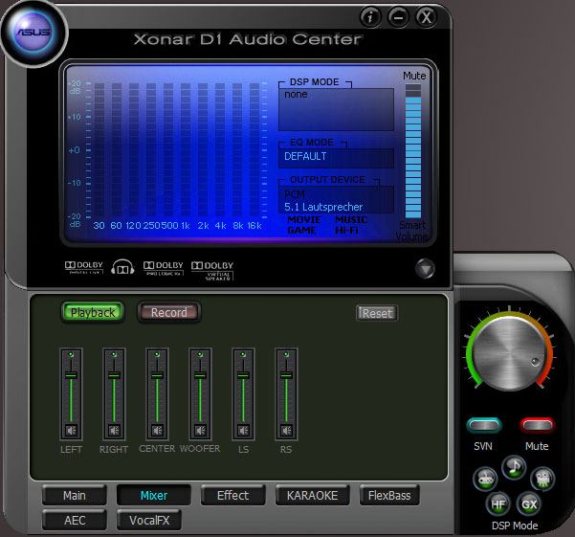This screenshot has height=537, width=575.
Task: Mute the RIGHT channel speaker icon
Action: pyautogui.click(x=114, y=430)
